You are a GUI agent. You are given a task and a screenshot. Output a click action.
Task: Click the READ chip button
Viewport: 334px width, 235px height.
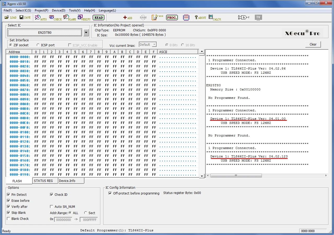pos(99,18)
